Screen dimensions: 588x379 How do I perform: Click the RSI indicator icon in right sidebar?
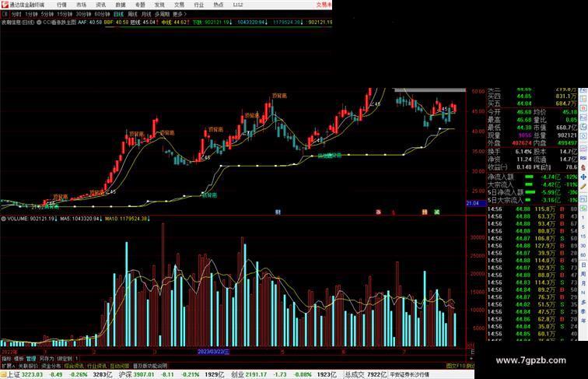tap(583, 158)
